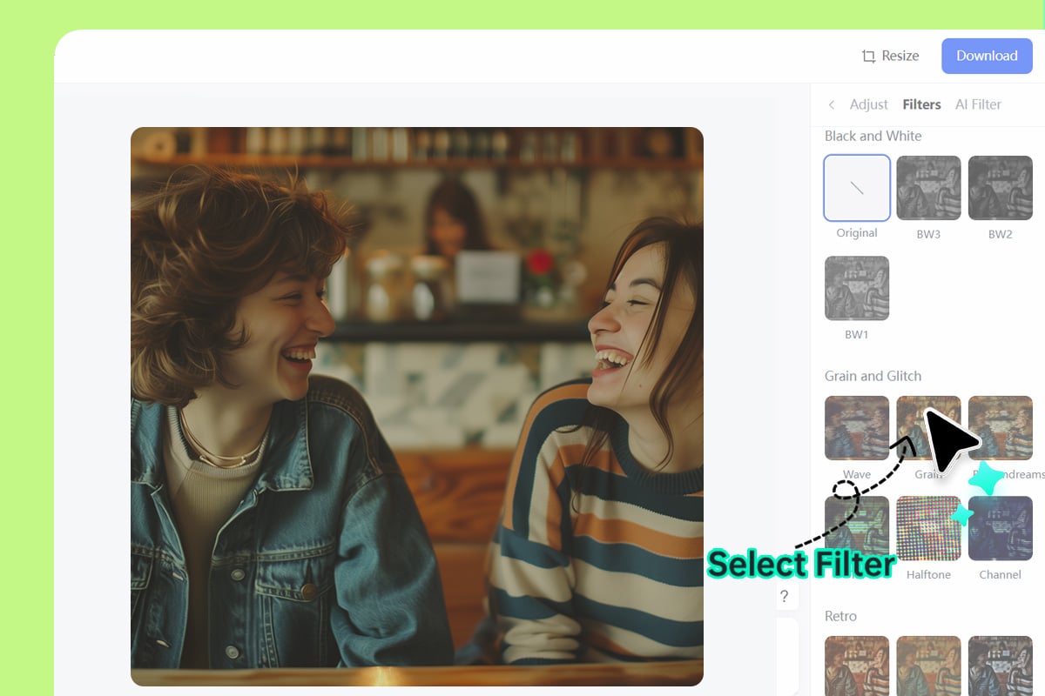Viewport: 1045px width, 696px height.
Task: Go back using the left chevron arrow
Action: pyautogui.click(x=831, y=104)
